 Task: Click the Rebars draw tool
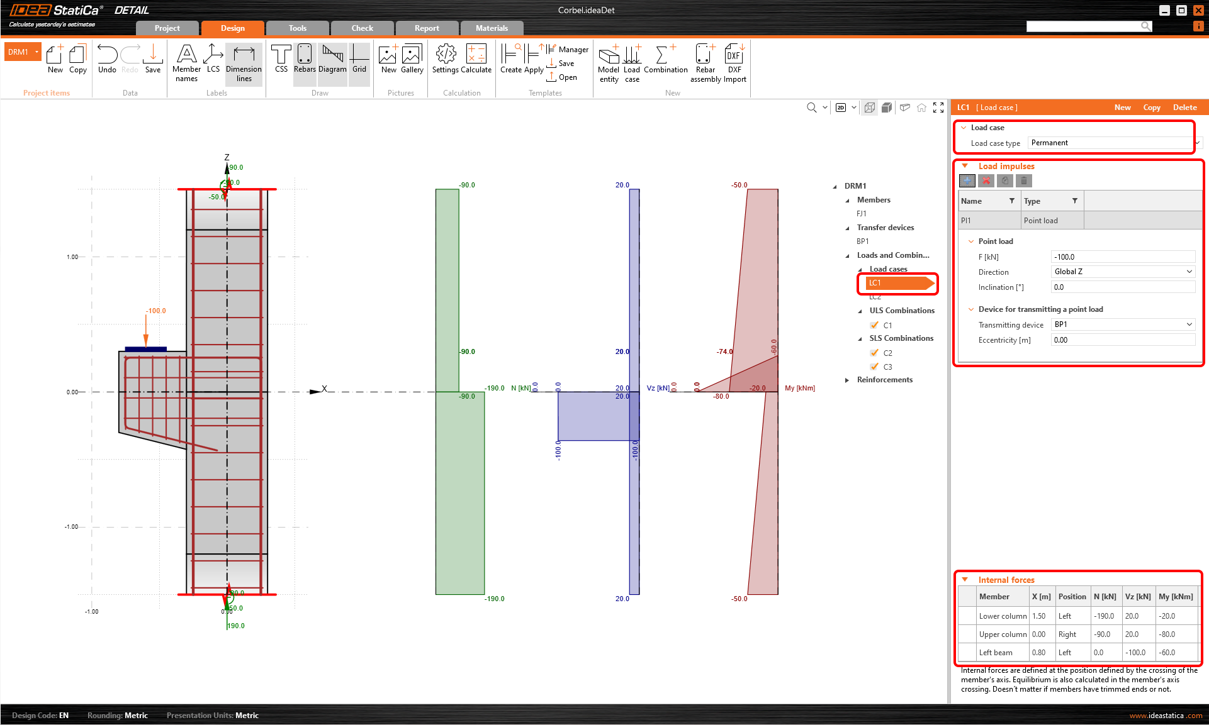(x=305, y=59)
